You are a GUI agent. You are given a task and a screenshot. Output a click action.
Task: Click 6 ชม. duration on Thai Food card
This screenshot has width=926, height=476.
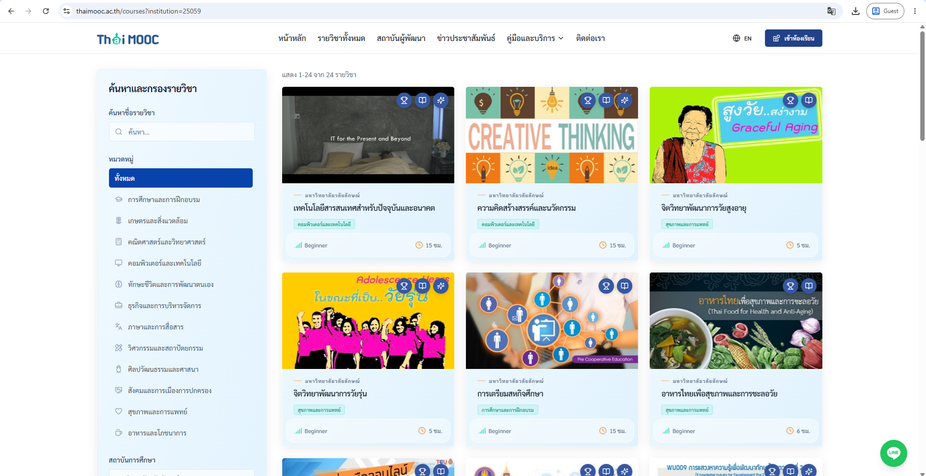(798, 431)
